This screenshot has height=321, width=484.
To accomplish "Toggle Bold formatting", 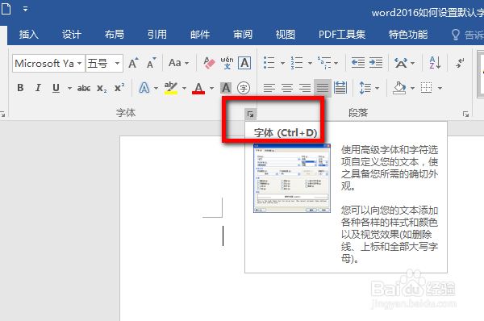I will pos(20,88).
